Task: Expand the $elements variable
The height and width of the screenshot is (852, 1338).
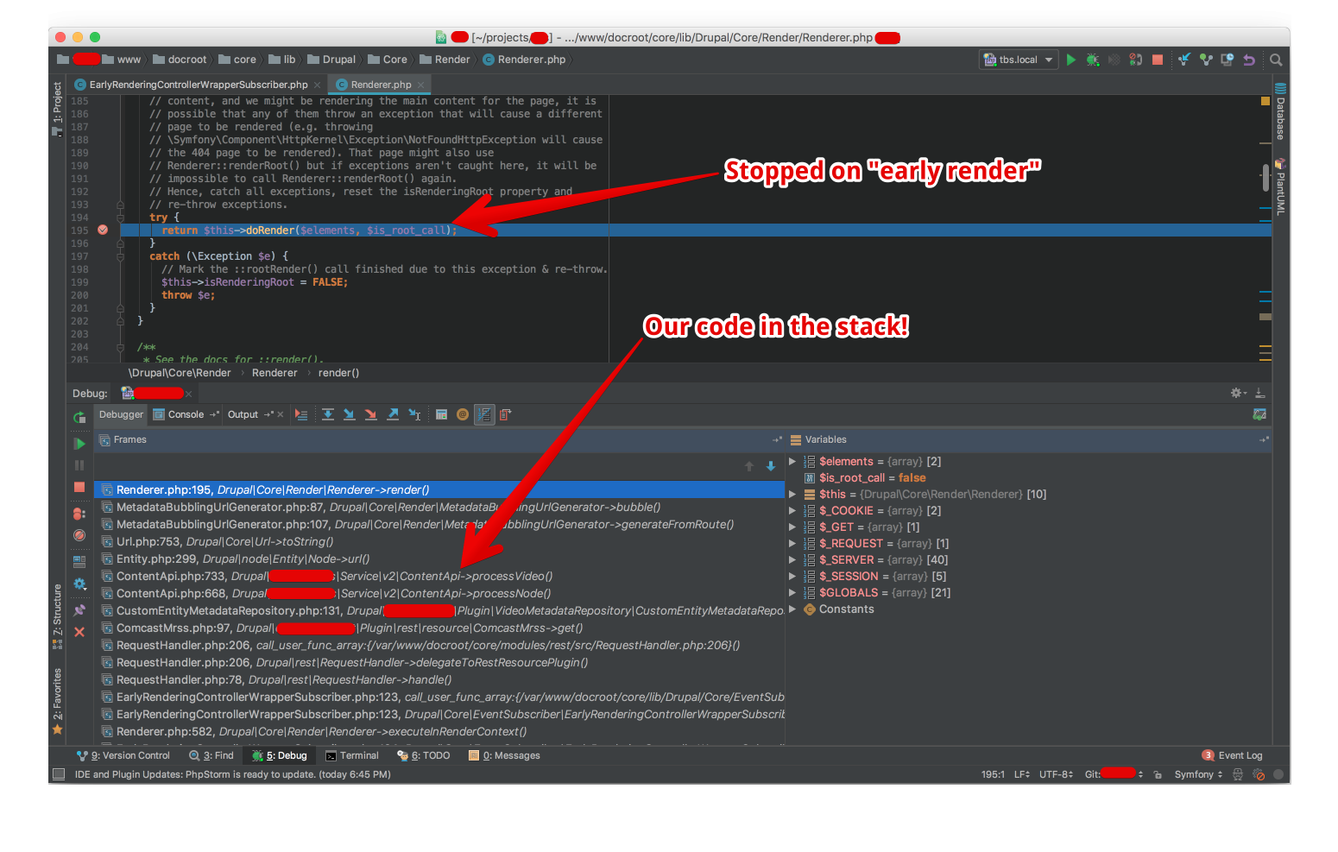Action: coord(792,461)
